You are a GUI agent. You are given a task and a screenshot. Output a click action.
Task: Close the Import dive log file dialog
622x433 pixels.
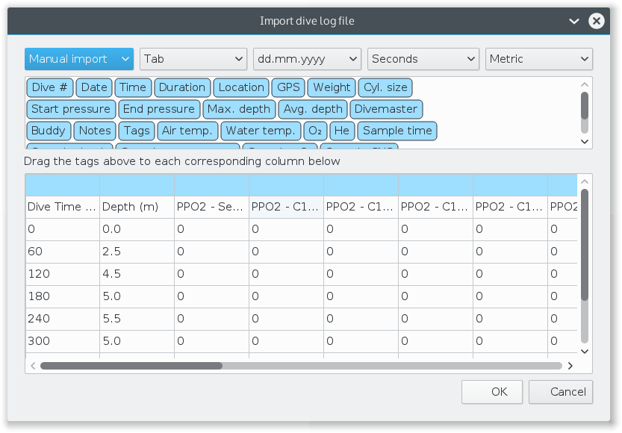click(596, 21)
